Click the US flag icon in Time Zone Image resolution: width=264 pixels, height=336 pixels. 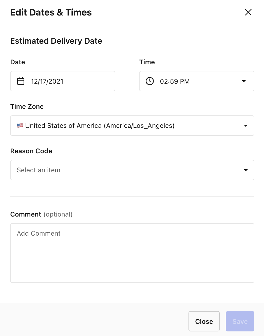(x=20, y=126)
